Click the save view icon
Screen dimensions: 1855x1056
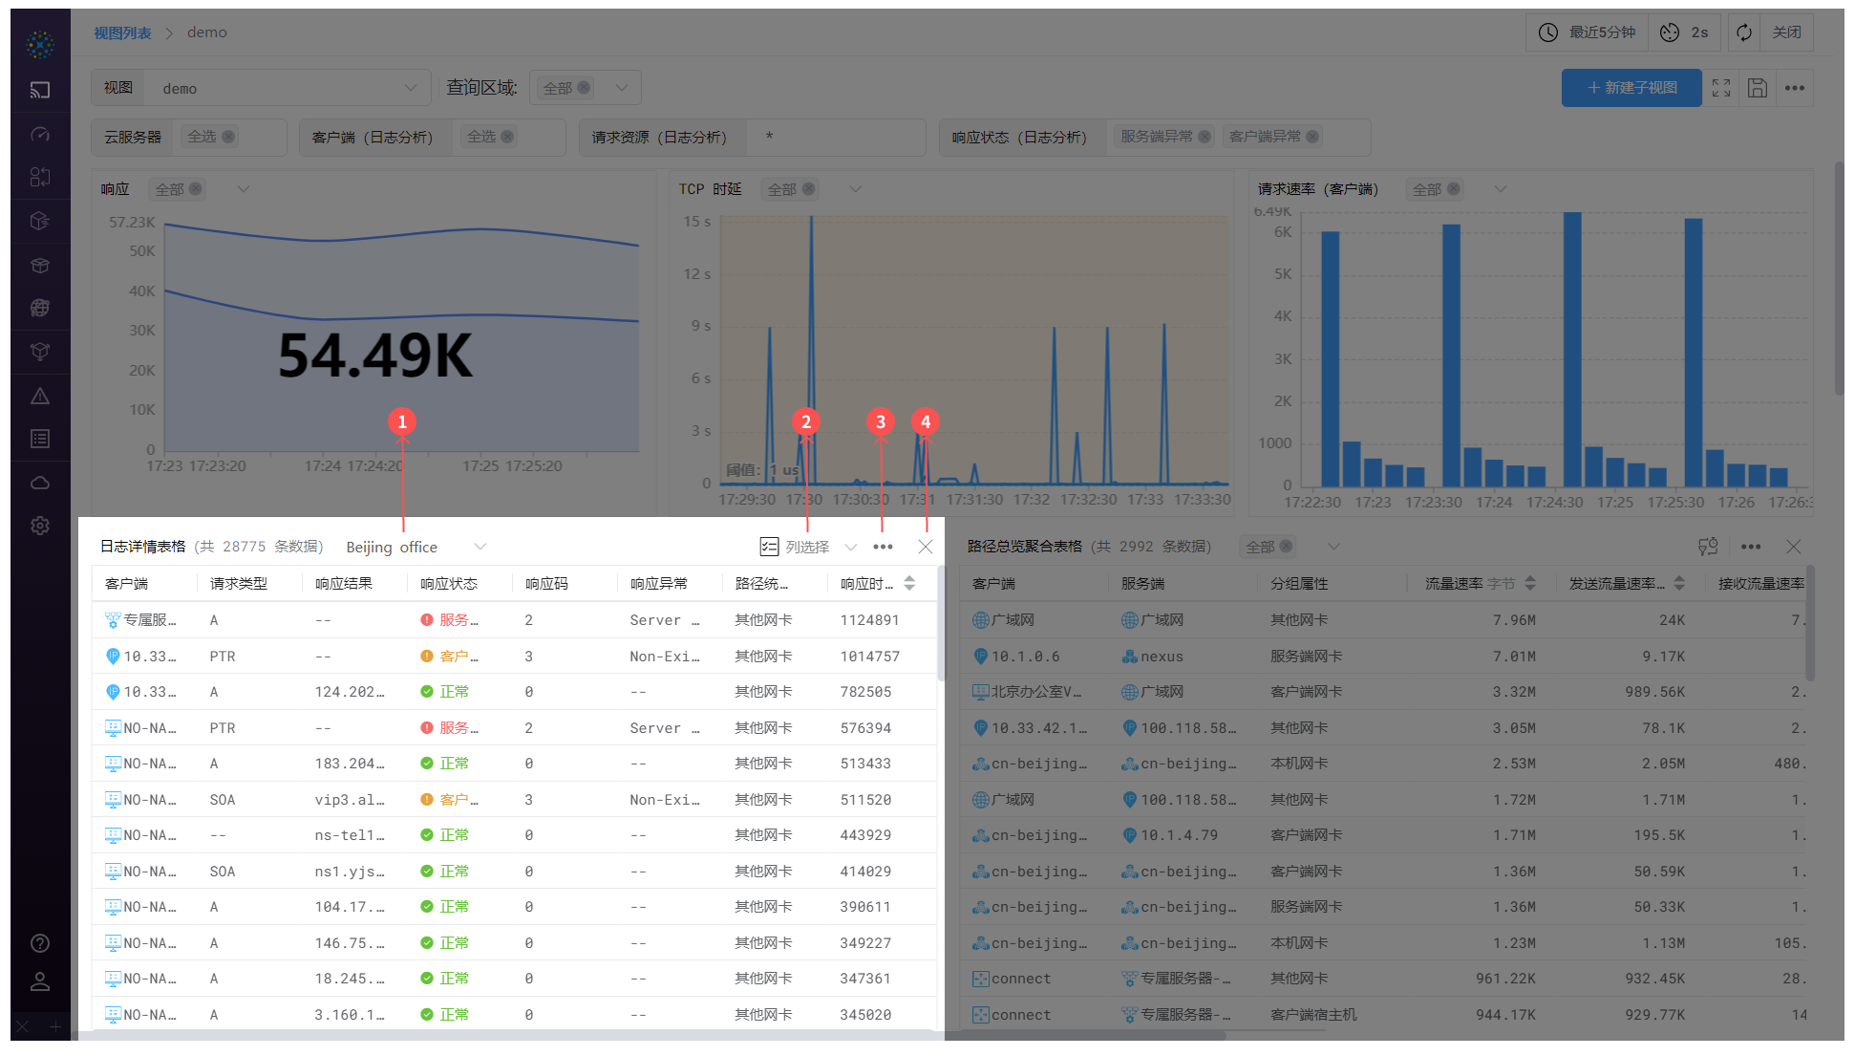point(1757,88)
